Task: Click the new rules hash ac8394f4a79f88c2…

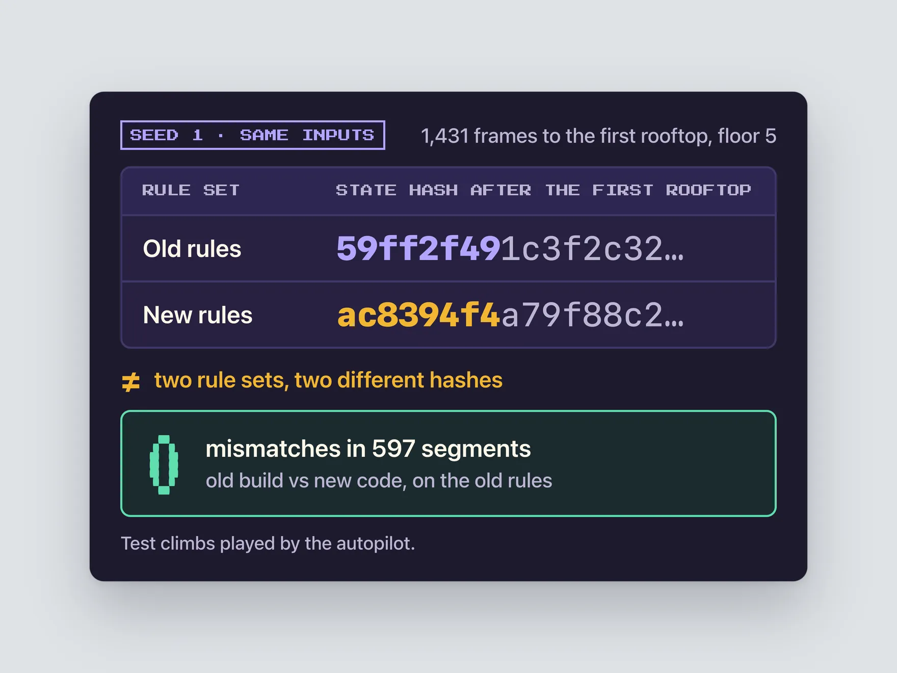Action: [510, 315]
